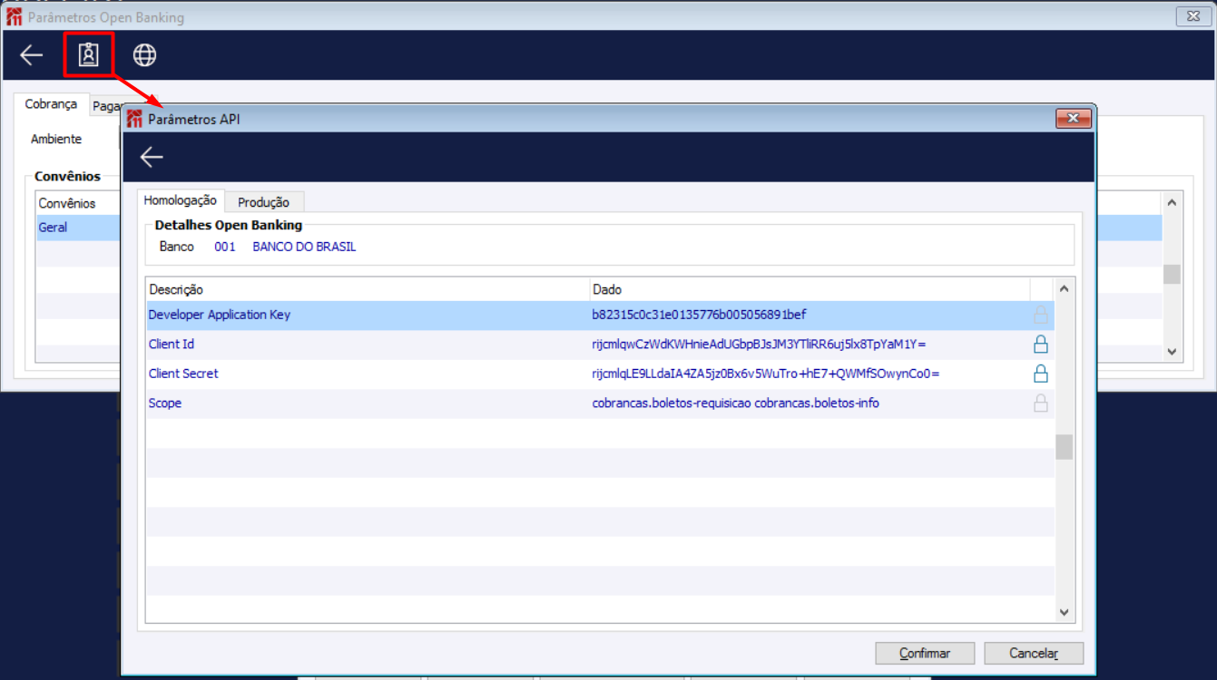Switch to the Homologação tab

point(181,201)
